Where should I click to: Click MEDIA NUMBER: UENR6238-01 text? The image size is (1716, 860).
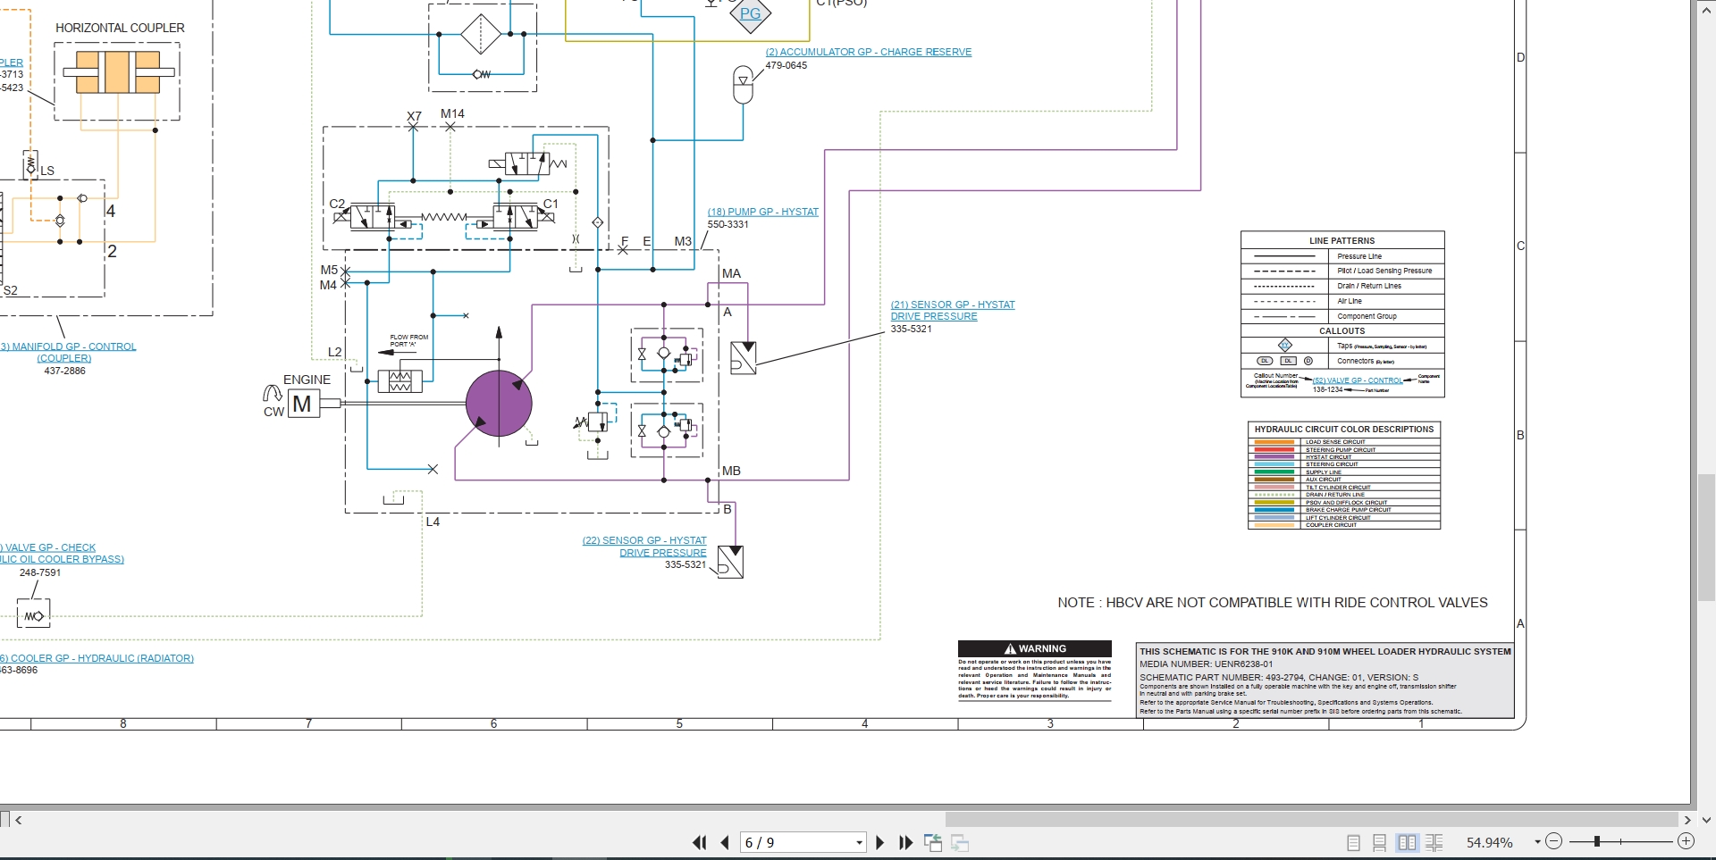coord(1207,664)
